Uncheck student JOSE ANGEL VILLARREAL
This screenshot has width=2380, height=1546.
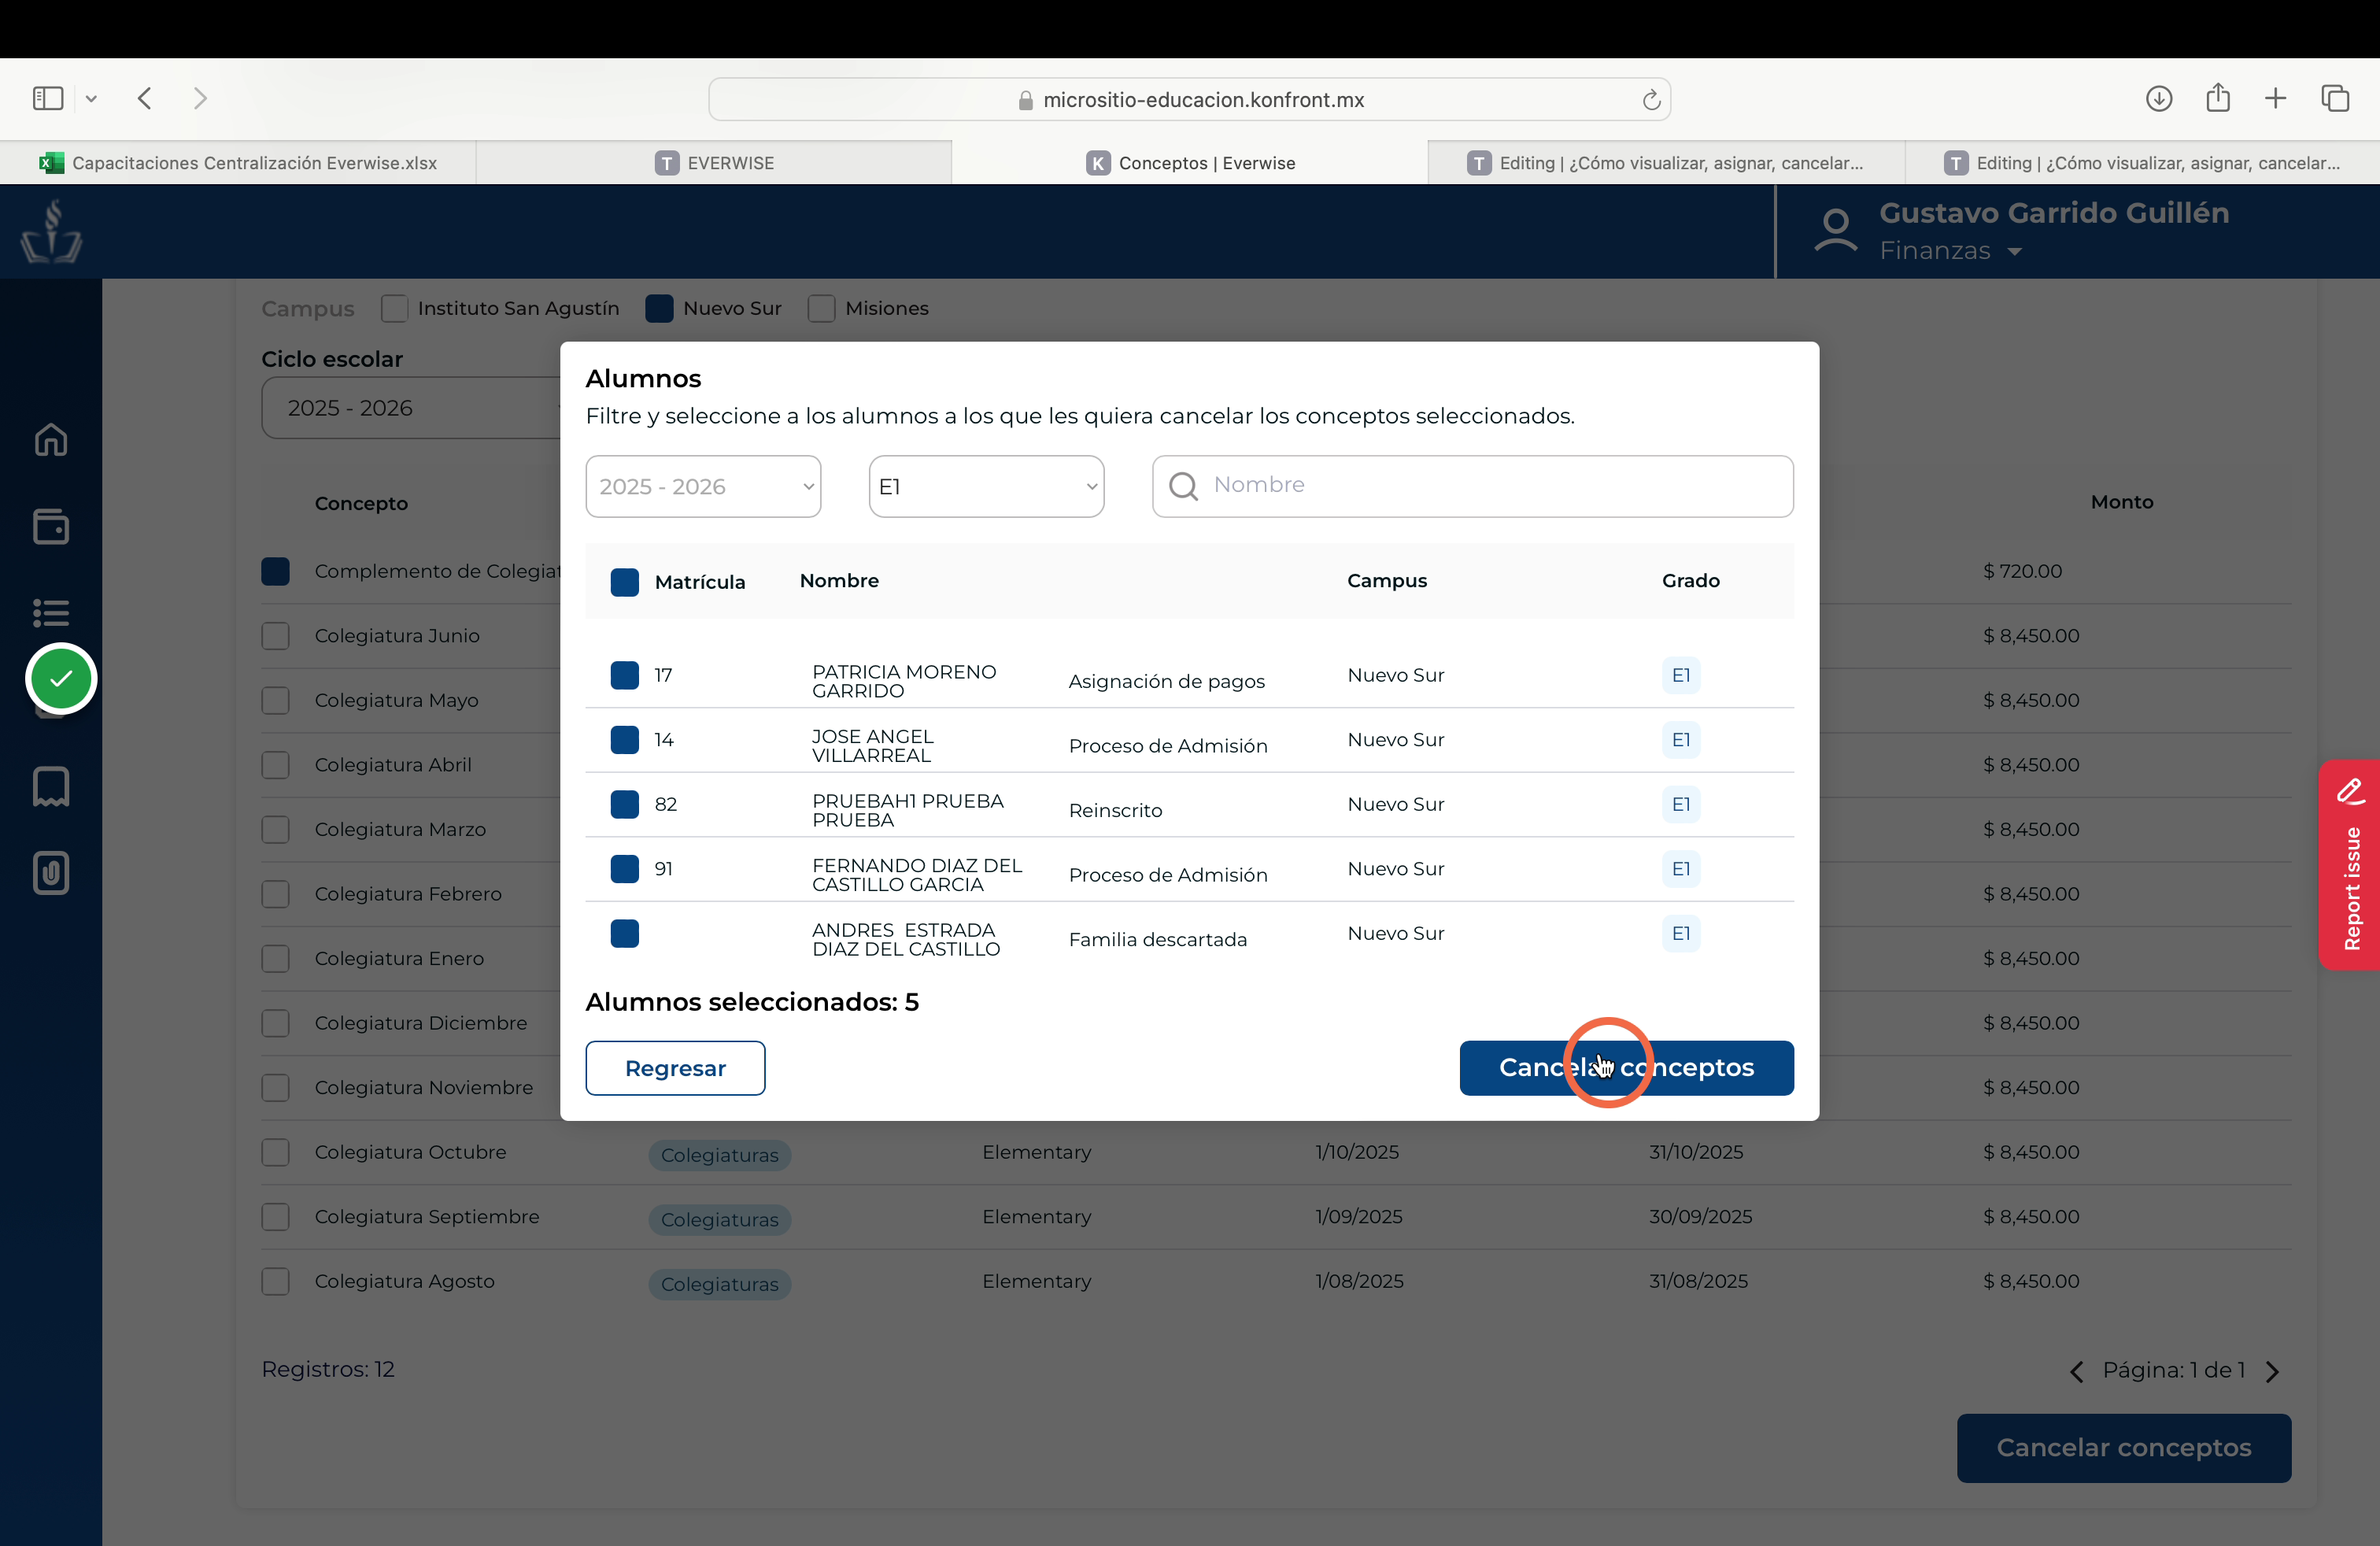625,740
